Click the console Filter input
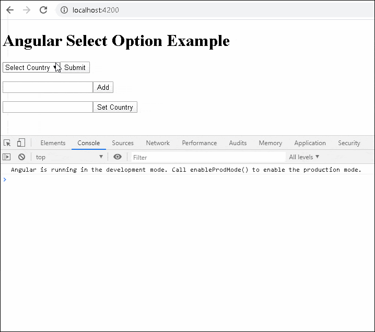The width and height of the screenshot is (375, 332). (x=208, y=157)
